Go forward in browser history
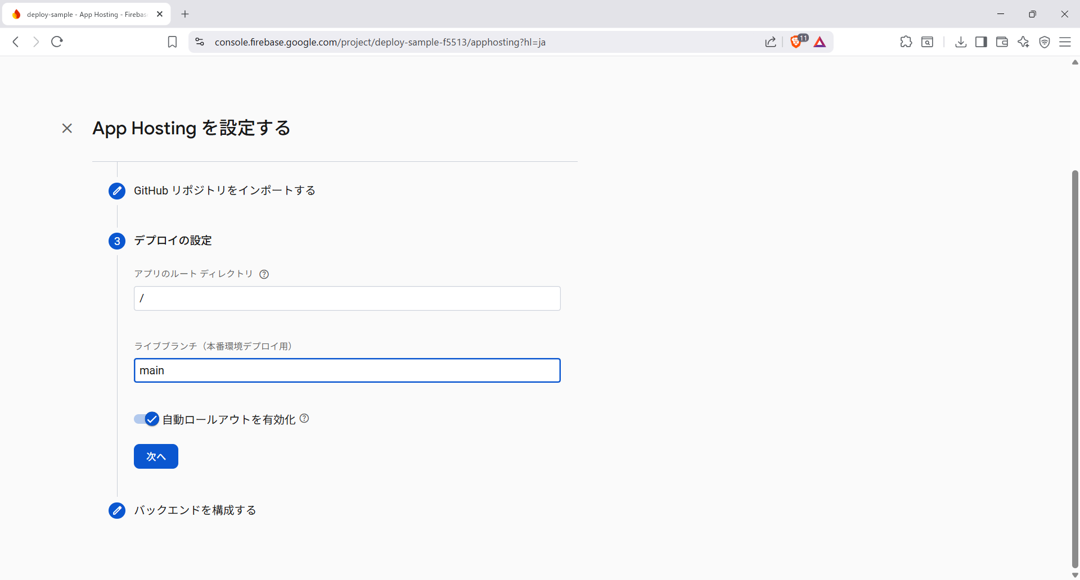The height and width of the screenshot is (580, 1080). 36,42
